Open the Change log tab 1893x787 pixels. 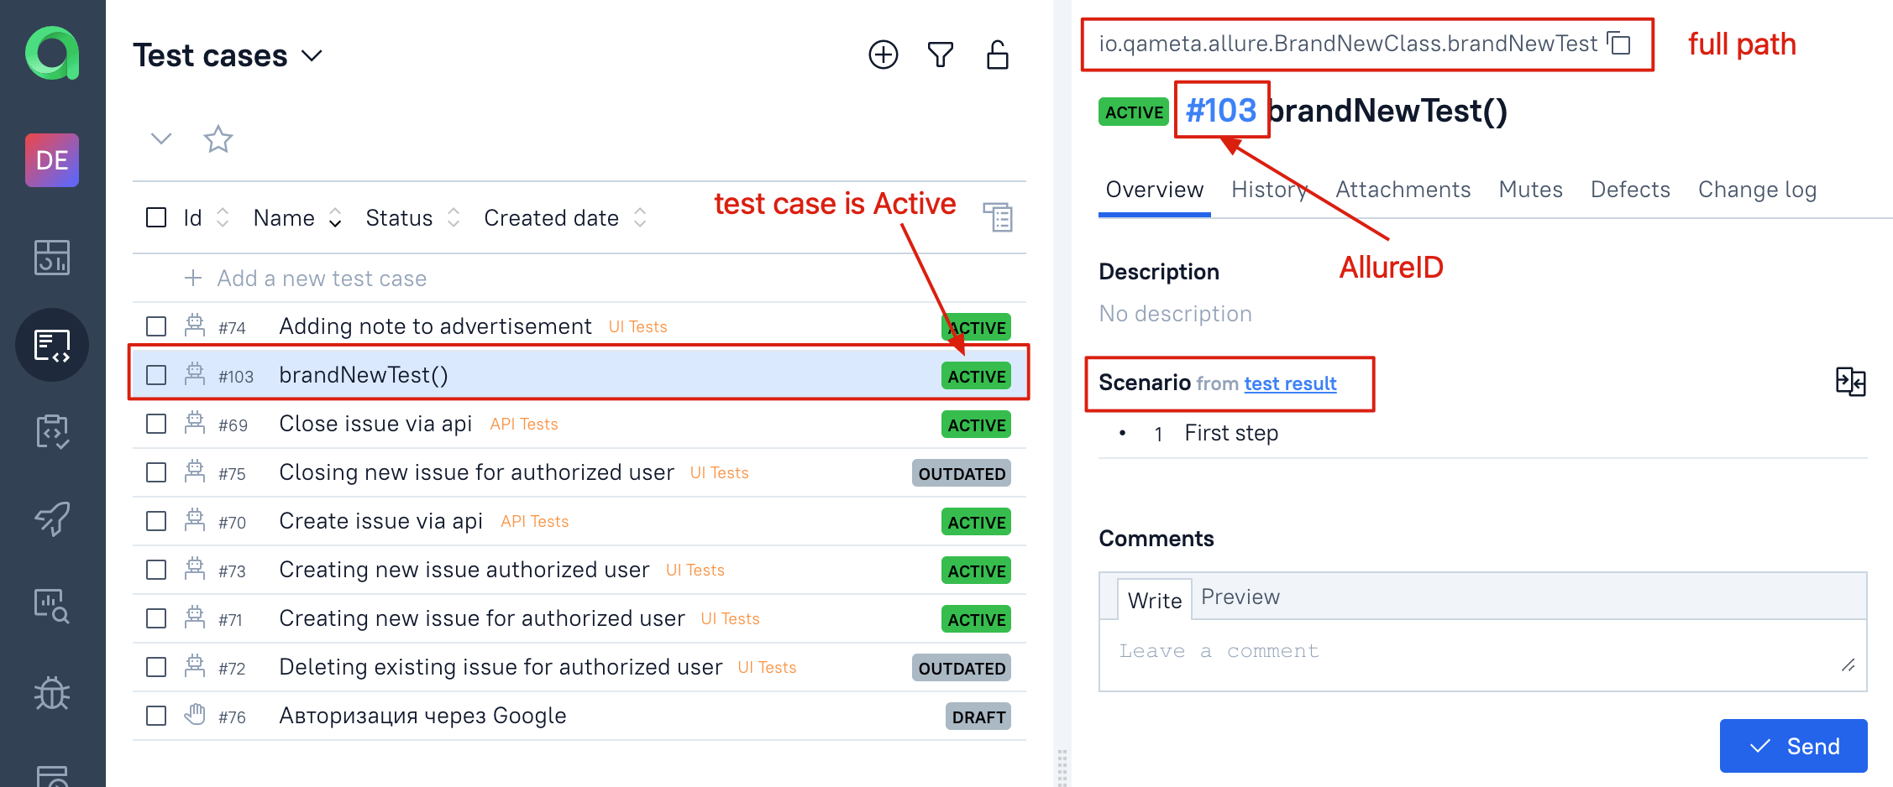coord(1757,190)
